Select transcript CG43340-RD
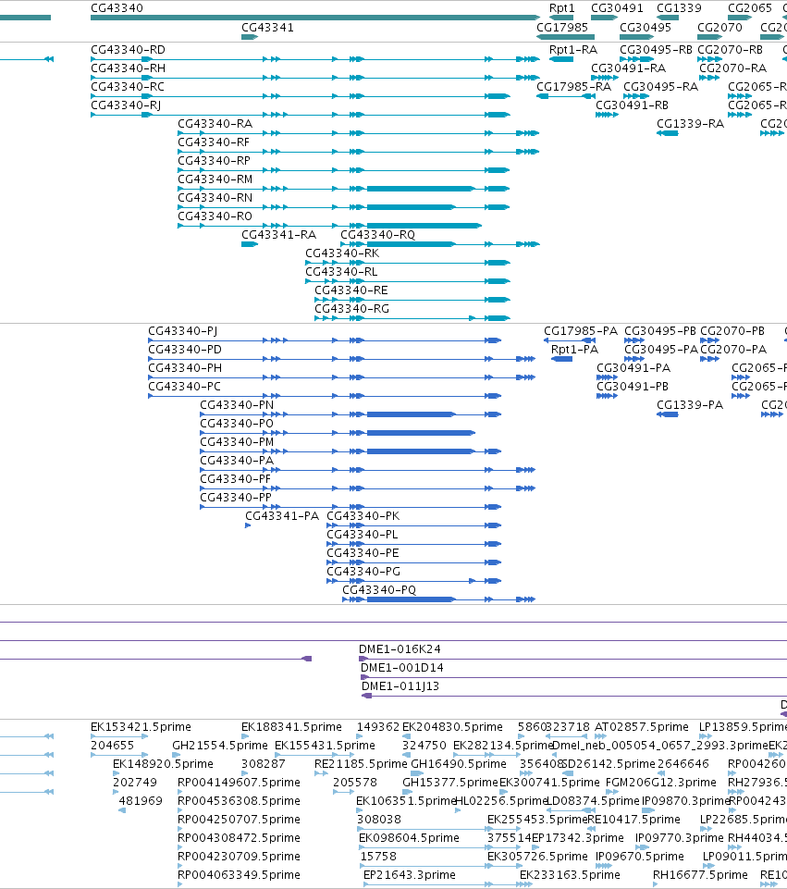The image size is (787, 889). click(128, 50)
